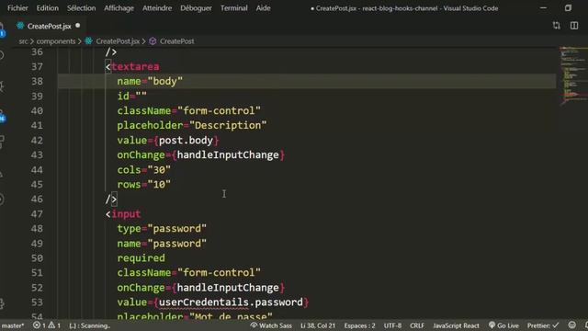Click the Go Live server button
588x331 pixels.
[503, 325]
